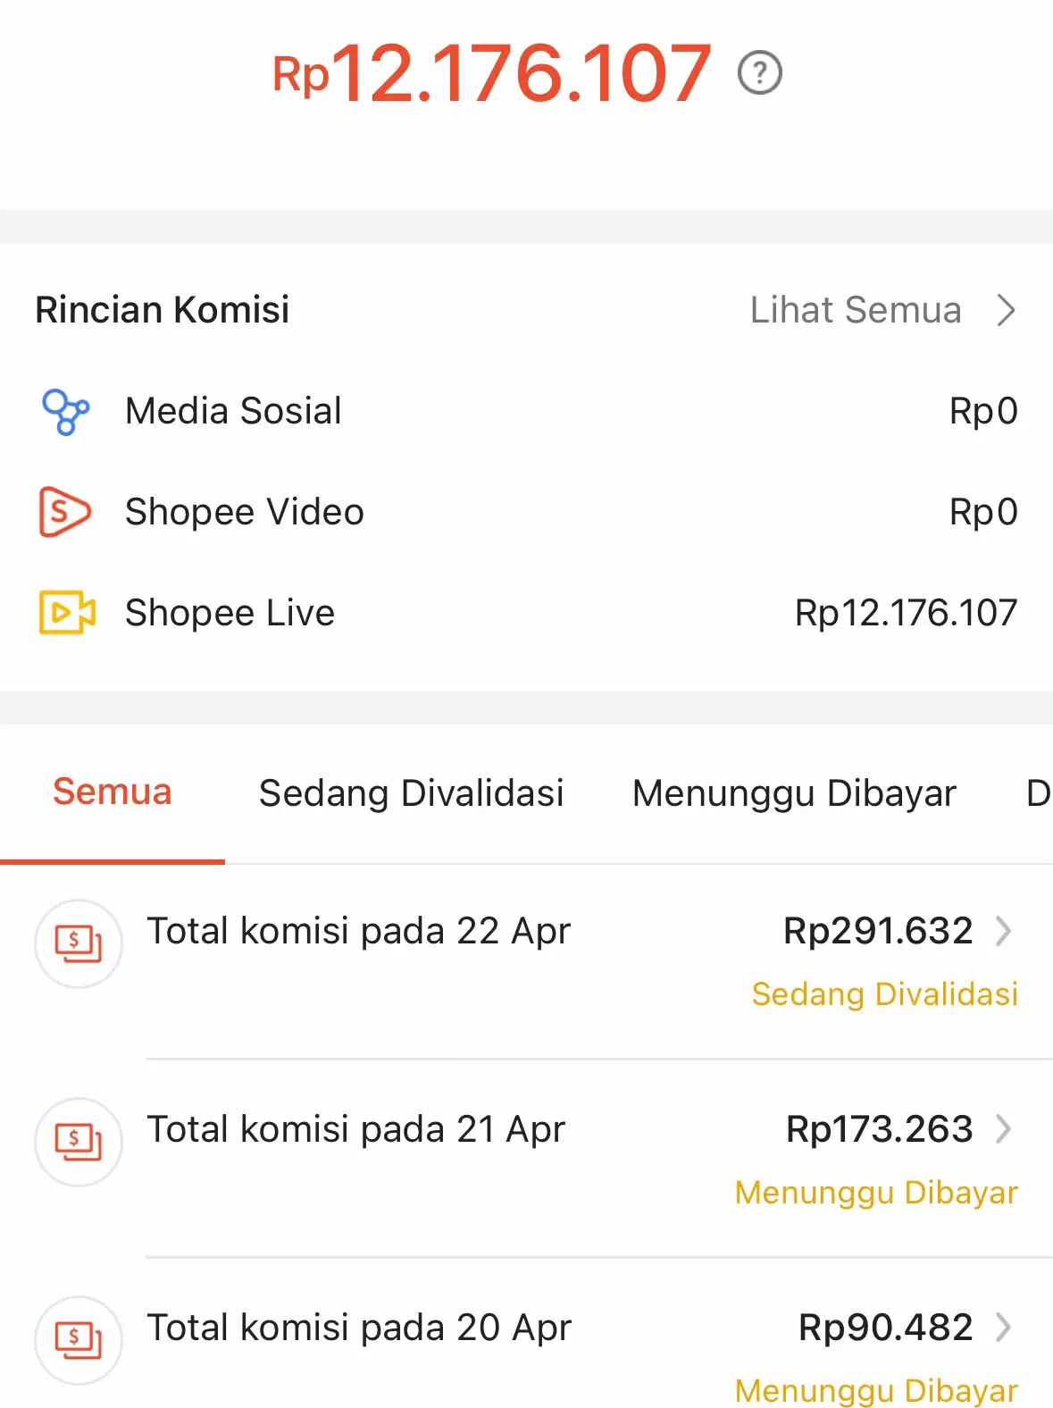This screenshot has height=1408, width=1053.
Task: Open Lihat Semua commission details
Action: pos(855,310)
